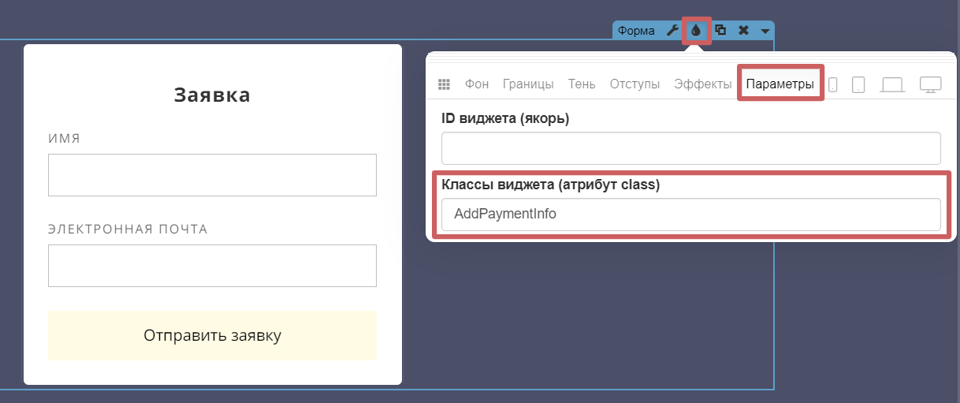Duplicate the form widget with copy icon

[x=720, y=31]
